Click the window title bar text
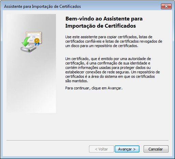The height and width of the screenshot is (159, 175). tap(42, 6)
